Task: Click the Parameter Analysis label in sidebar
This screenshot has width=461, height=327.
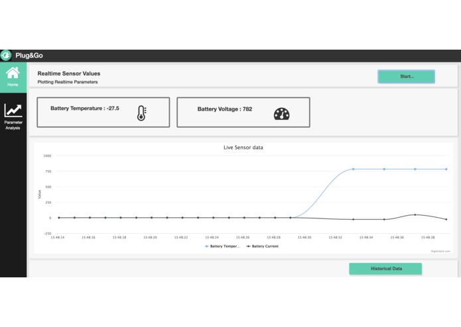Action: point(13,125)
